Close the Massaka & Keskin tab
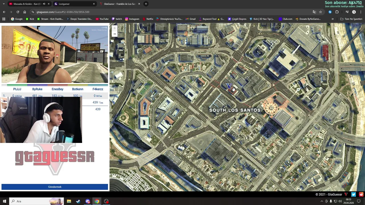 [49, 4]
